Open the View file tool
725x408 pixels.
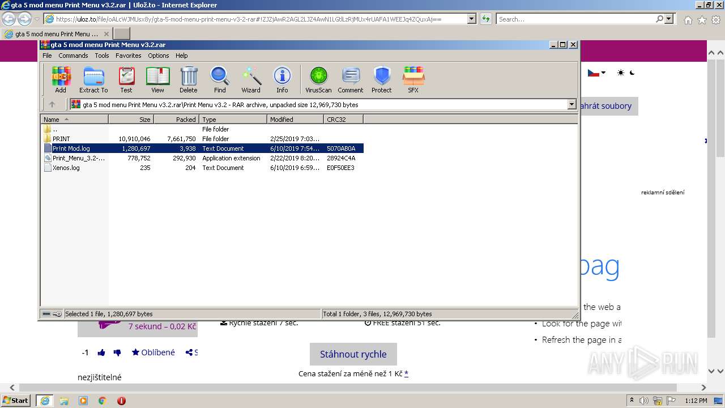point(157,79)
